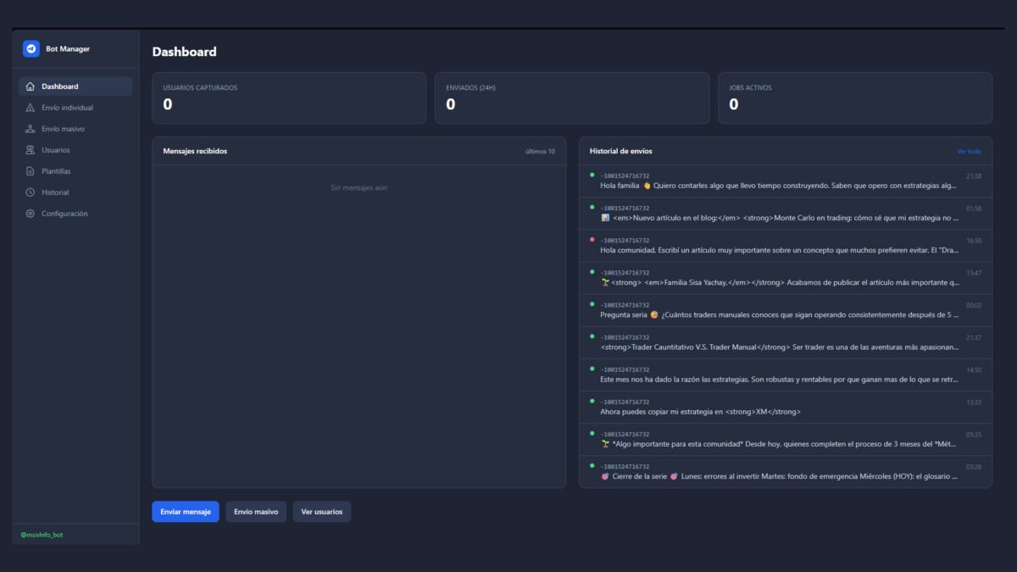Select the 'Familia Sisa Yachay' history entry
Viewport: 1017px width, 572px height.
pos(786,278)
